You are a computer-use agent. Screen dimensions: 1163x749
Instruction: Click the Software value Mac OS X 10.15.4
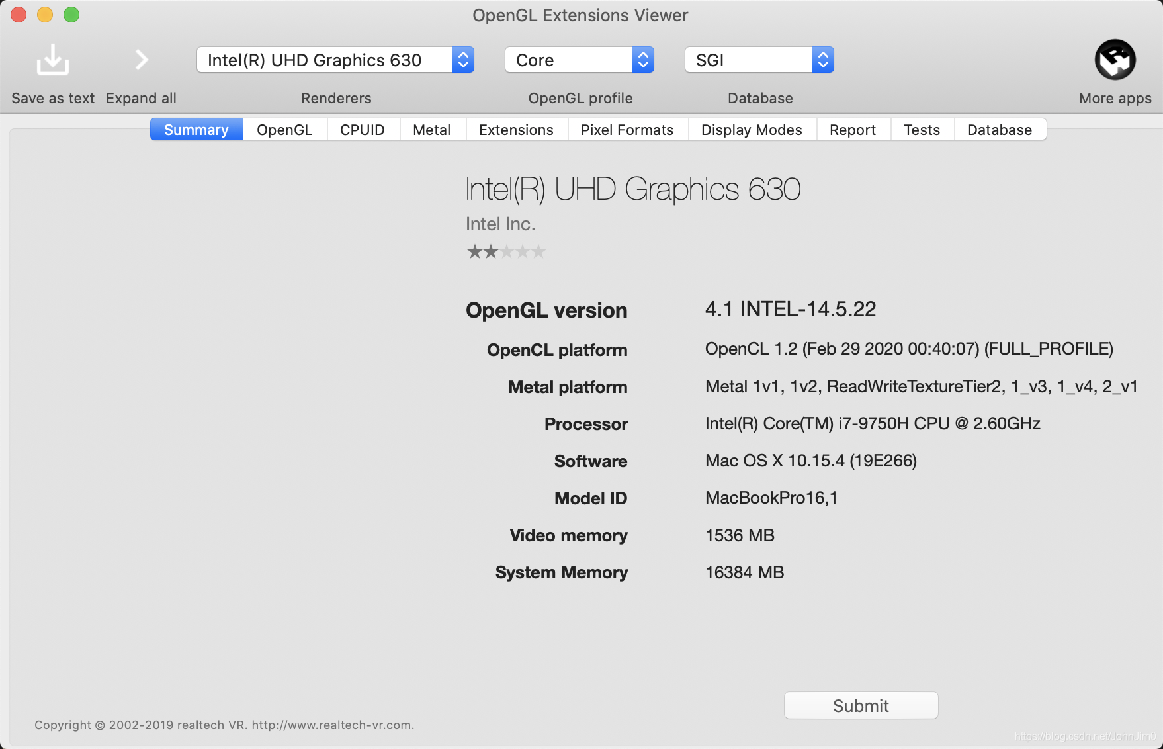811,461
